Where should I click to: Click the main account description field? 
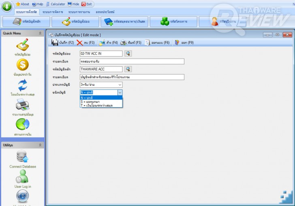click(132, 77)
